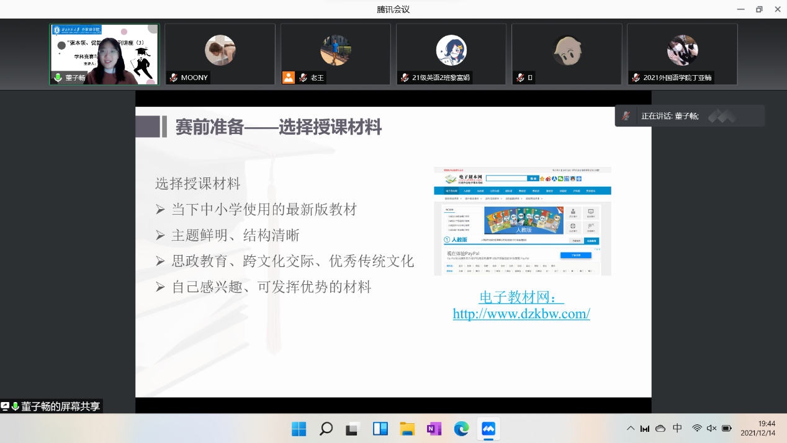Click the muted microphone icon for MOONY
The image size is (787, 443).
click(x=173, y=78)
